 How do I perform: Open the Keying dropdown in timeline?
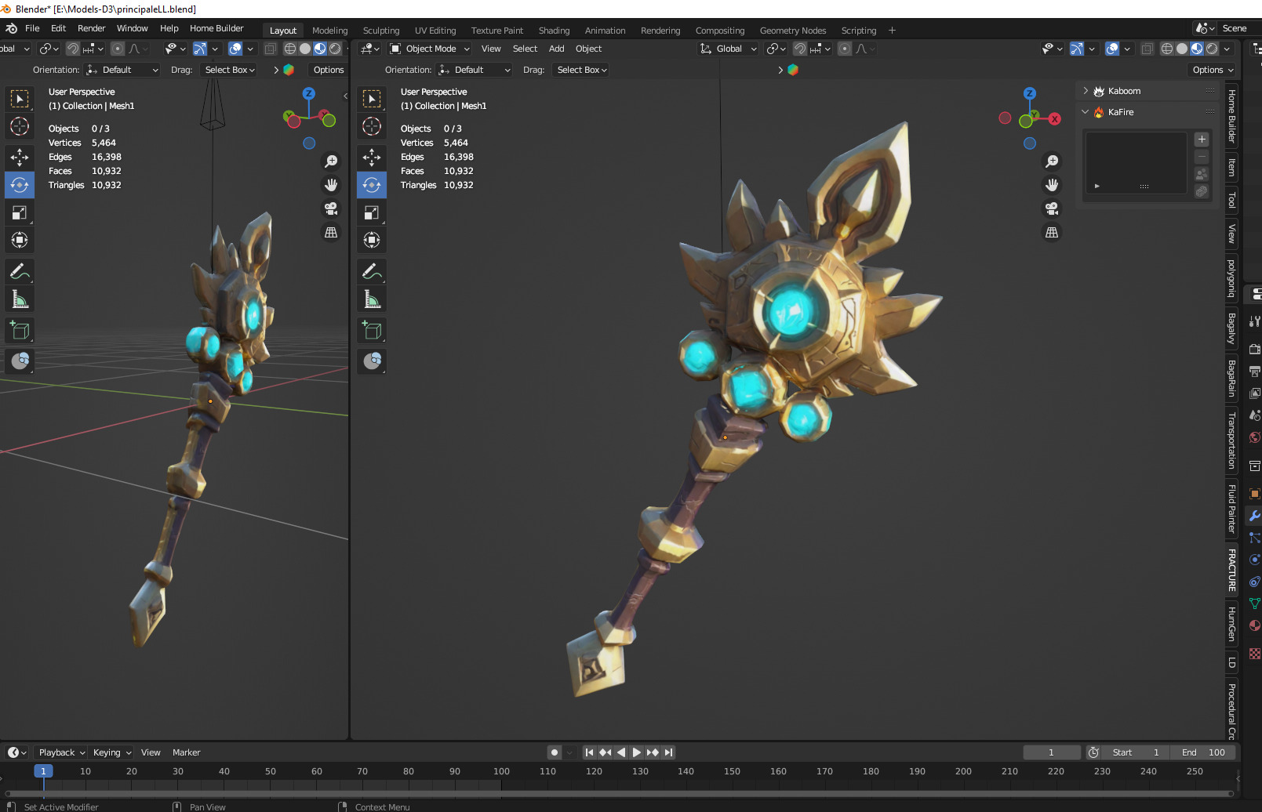click(x=112, y=752)
